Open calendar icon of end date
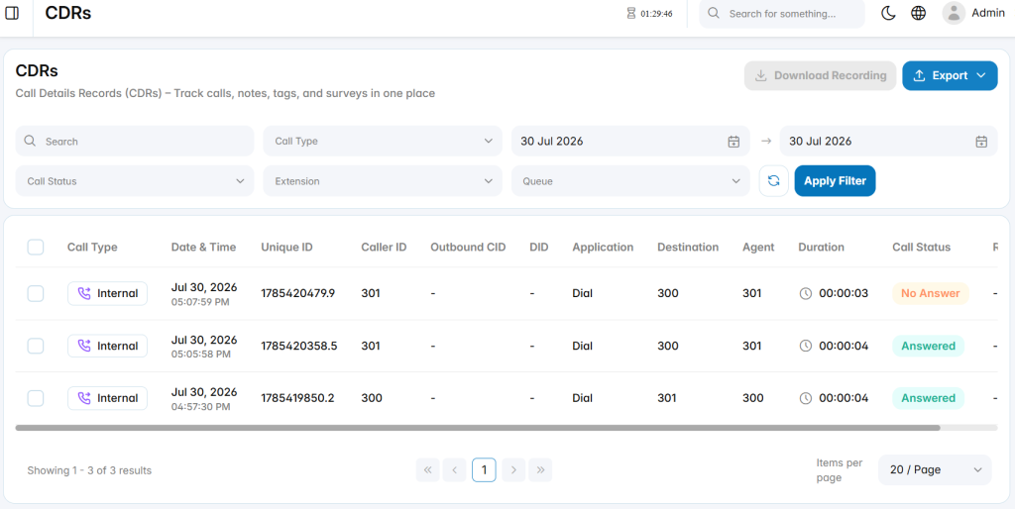The width and height of the screenshot is (1015, 509). [x=981, y=142]
